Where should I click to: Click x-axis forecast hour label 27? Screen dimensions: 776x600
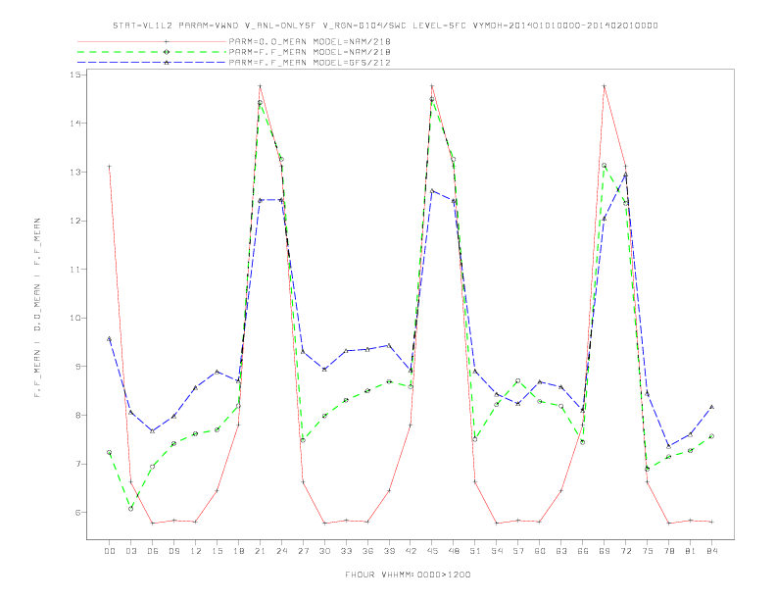click(303, 551)
